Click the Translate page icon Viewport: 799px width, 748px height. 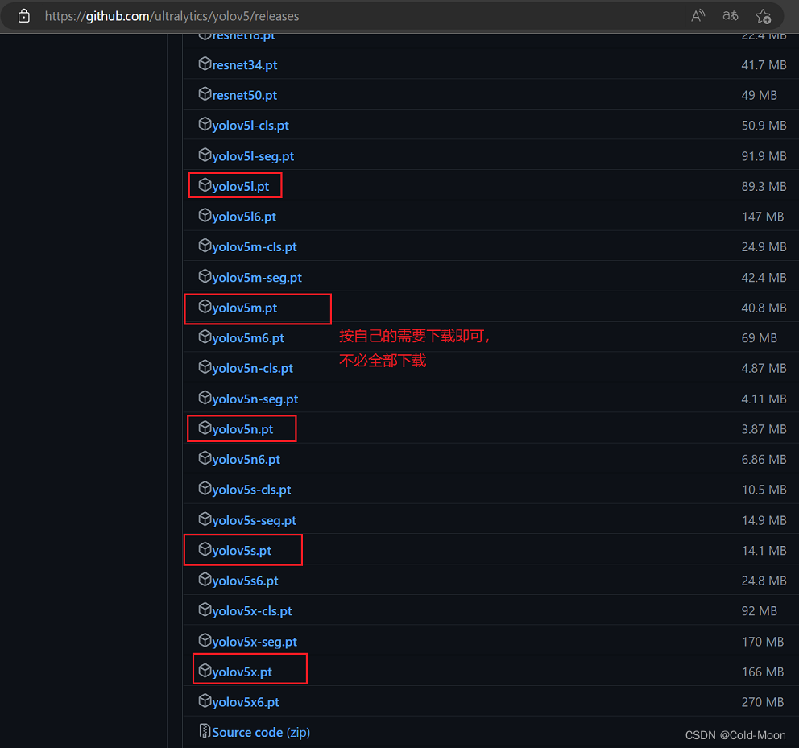[731, 16]
